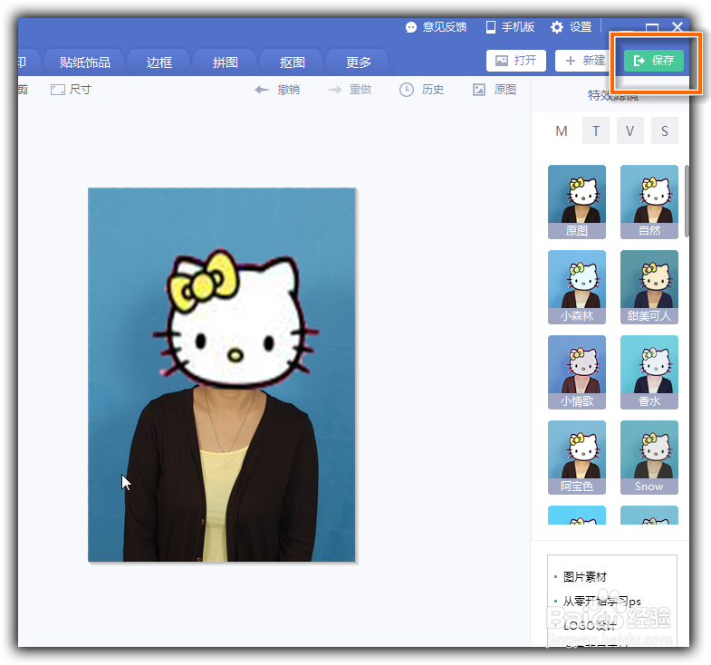Open the 手机版 mobile version link
This screenshot has height=665, width=711.
(510, 27)
